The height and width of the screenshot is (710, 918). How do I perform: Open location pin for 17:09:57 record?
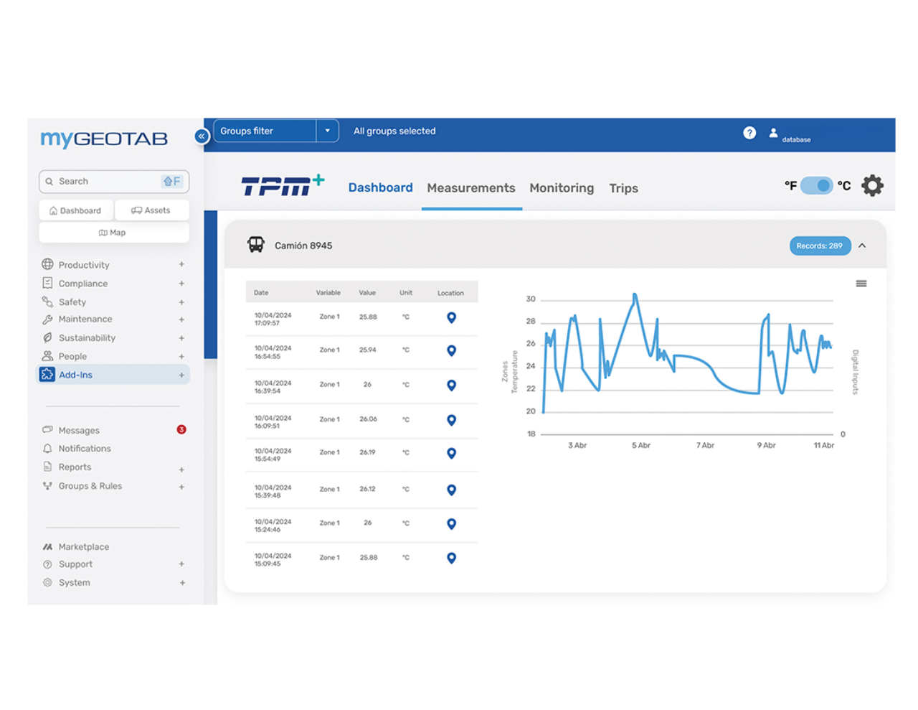tap(451, 317)
